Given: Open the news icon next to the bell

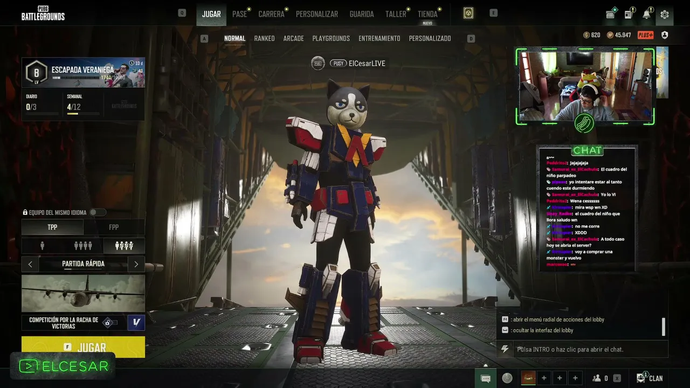Looking at the screenshot, I should coord(629,15).
